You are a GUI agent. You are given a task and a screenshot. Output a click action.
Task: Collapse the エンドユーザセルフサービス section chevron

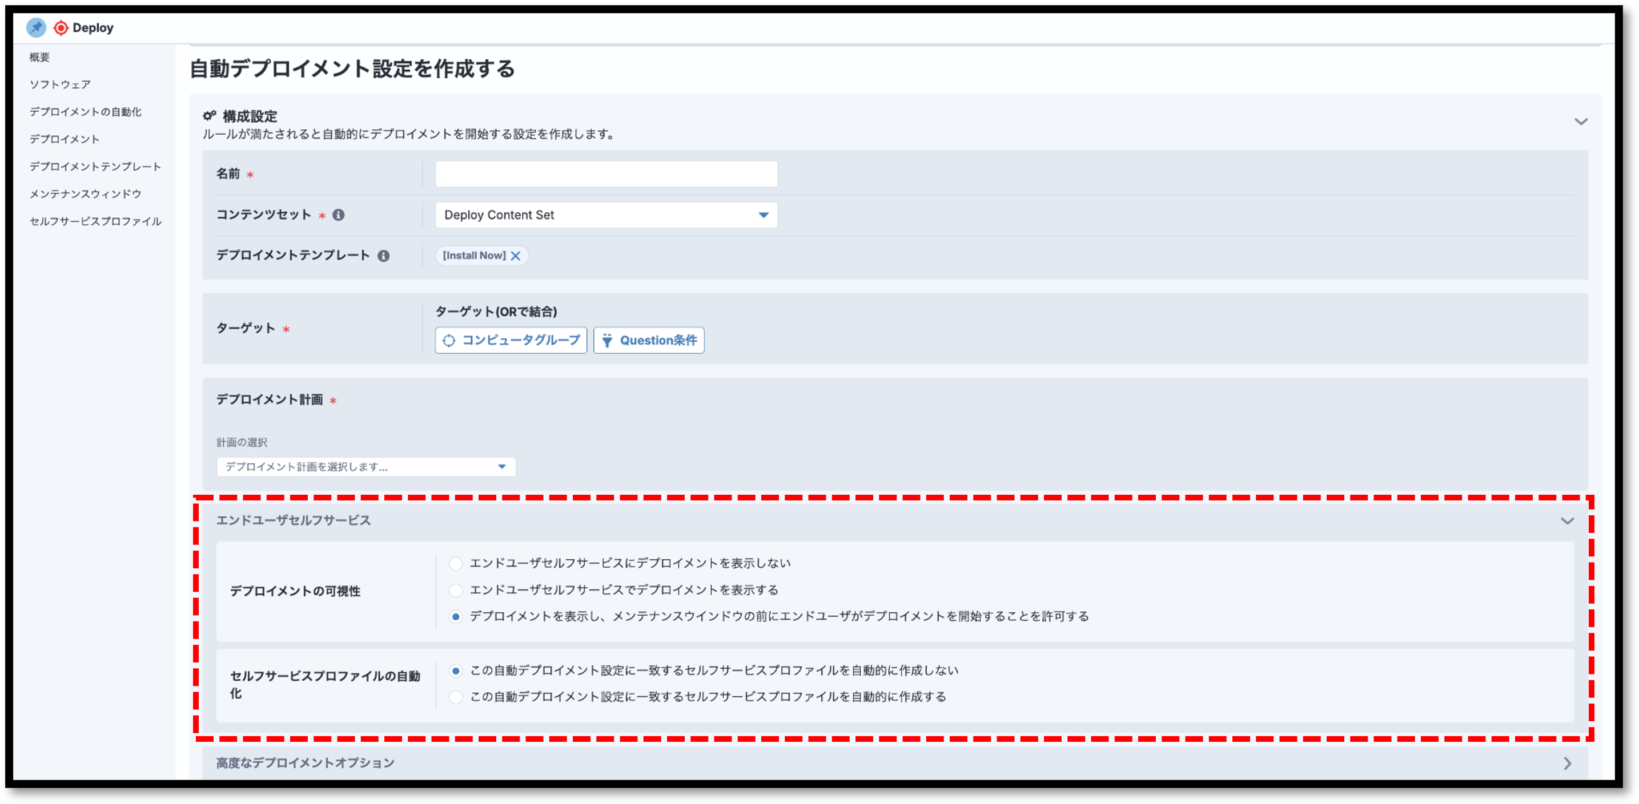coord(1567,520)
